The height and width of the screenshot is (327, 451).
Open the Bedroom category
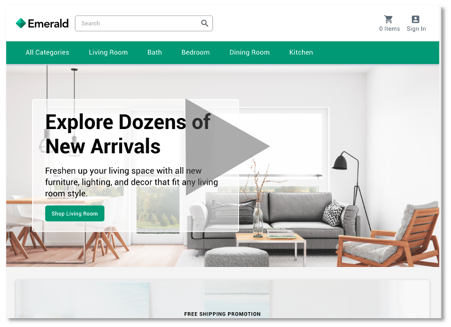[x=195, y=52]
